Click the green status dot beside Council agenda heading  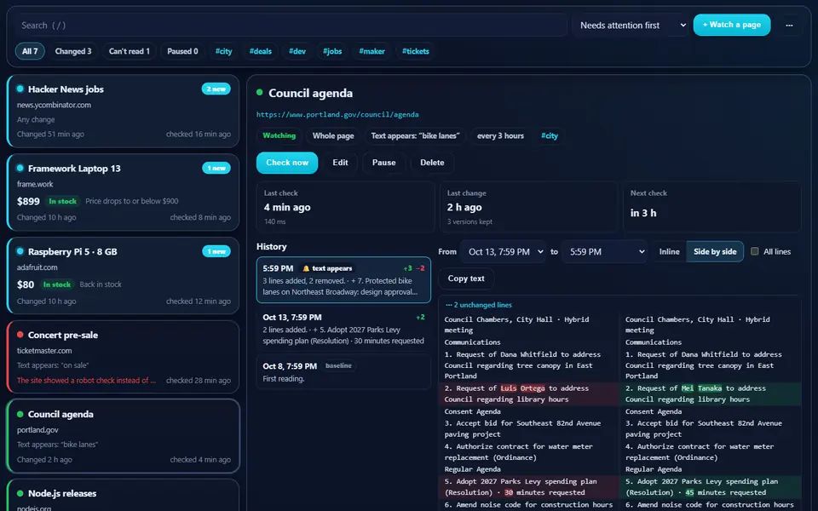point(259,93)
